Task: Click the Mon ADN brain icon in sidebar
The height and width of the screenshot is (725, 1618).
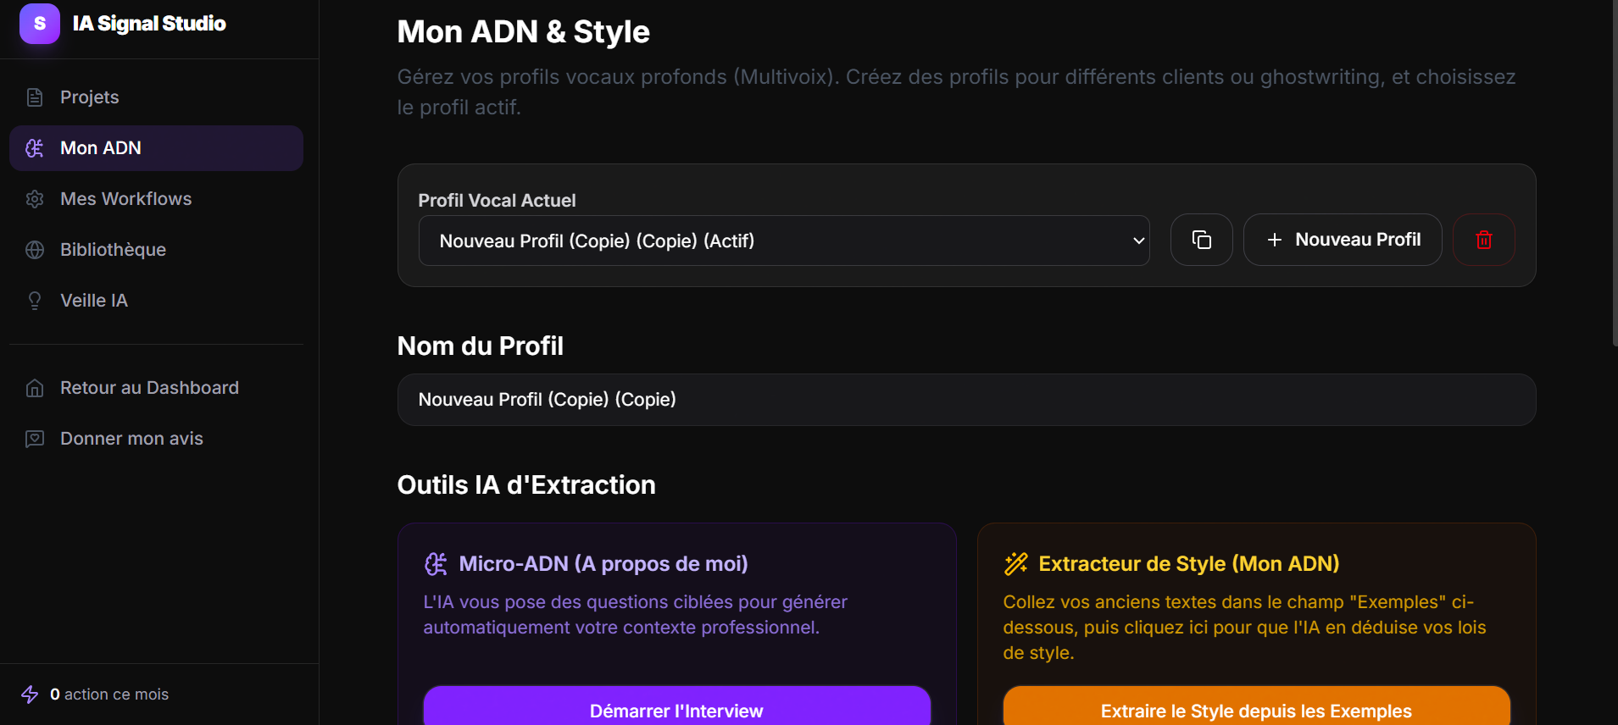Action: click(35, 148)
